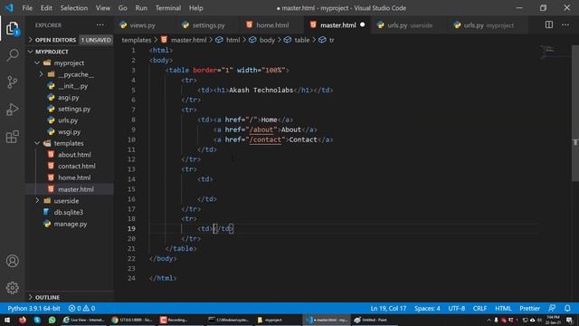This screenshot has height=326, width=579.
Task: Click the errors and warnings status indicator
Action: pyautogui.click(x=81, y=308)
